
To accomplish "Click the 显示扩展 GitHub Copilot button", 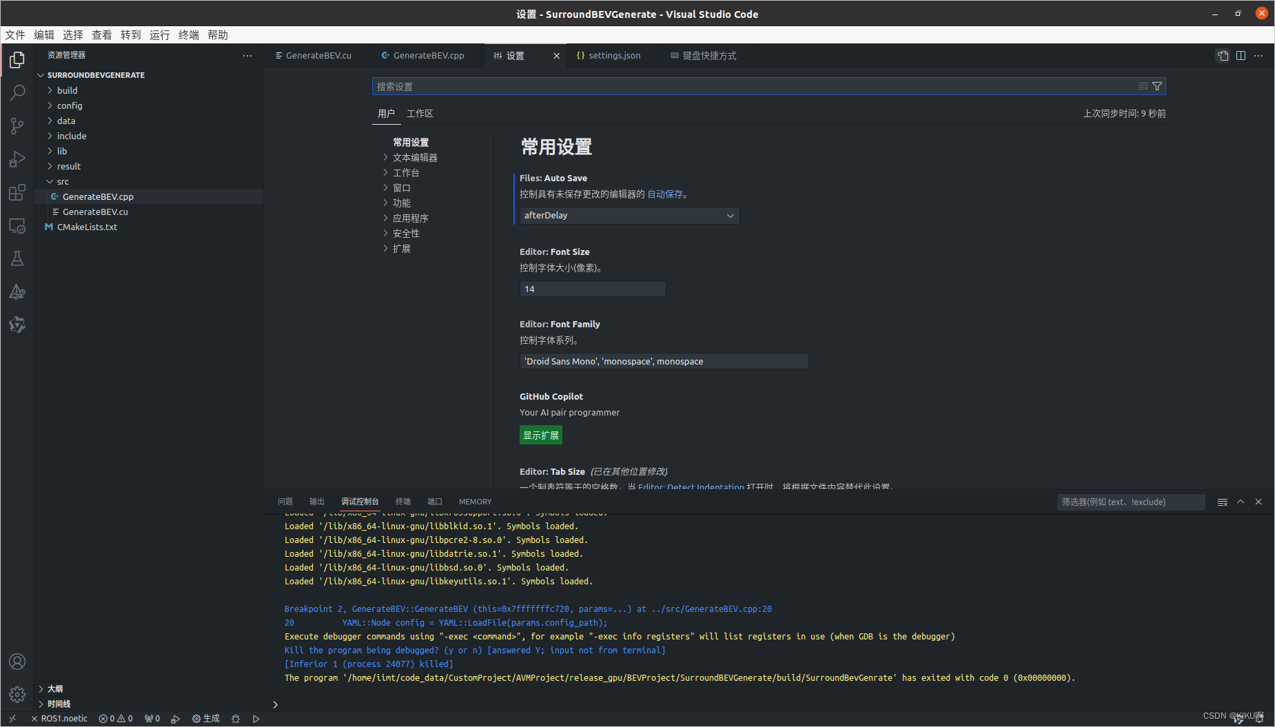I will pyautogui.click(x=540, y=435).
